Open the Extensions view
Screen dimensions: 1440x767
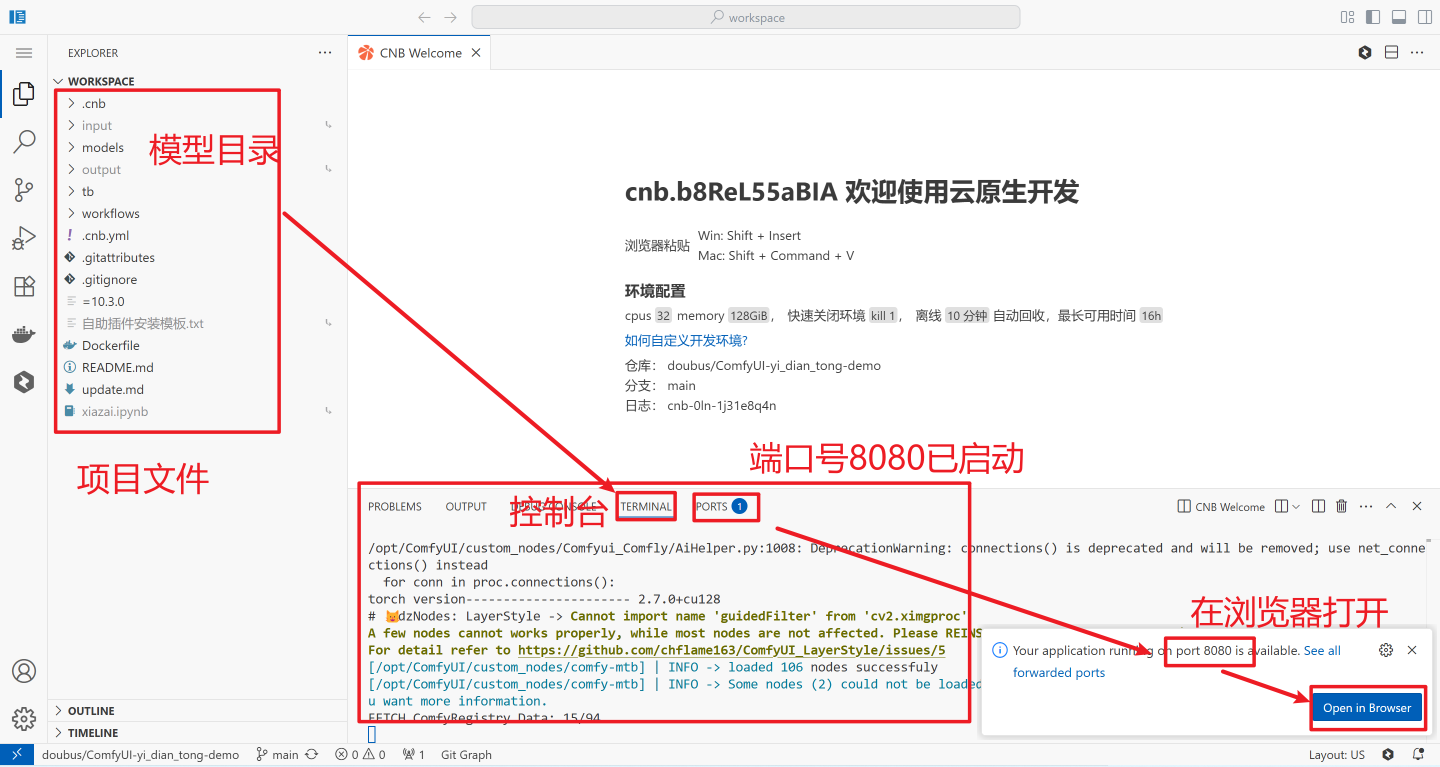click(23, 286)
